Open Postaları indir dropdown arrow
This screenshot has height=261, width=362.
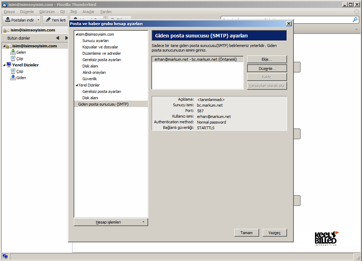[38, 20]
